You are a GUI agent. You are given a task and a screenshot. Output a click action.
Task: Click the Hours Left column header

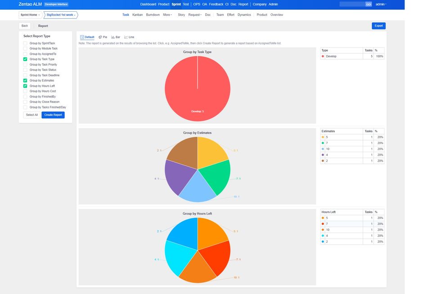click(x=342, y=212)
